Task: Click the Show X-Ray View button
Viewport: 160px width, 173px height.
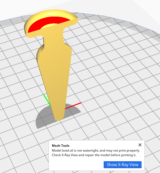Action: pyautogui.click(x=123, y=165)
